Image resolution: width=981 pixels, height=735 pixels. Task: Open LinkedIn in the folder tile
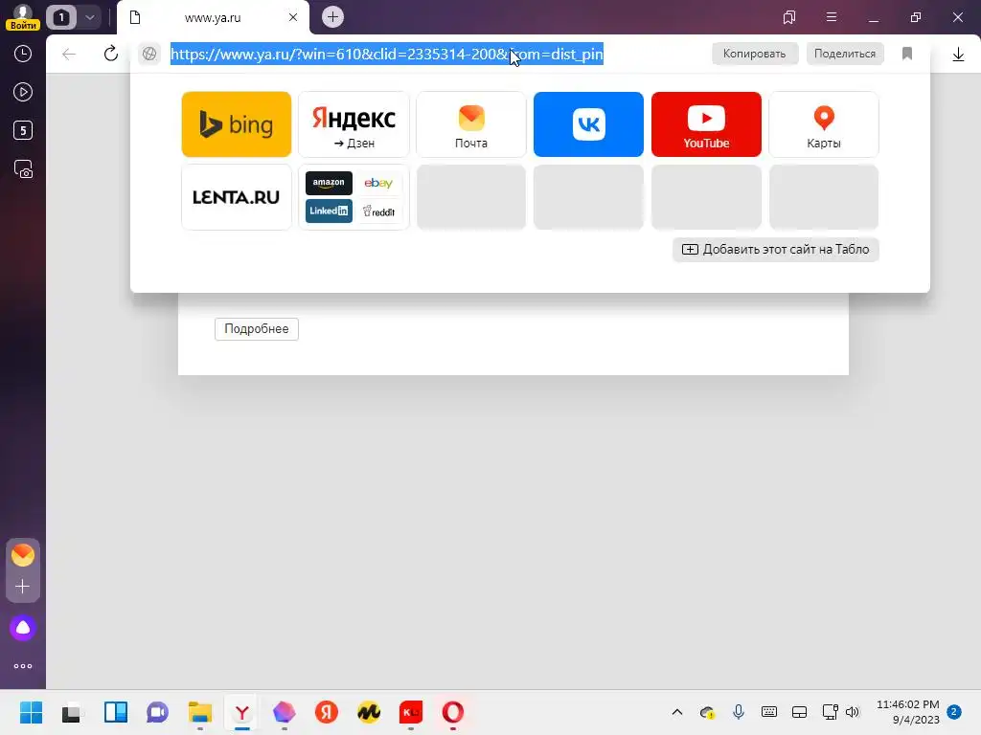pos(329,212)
